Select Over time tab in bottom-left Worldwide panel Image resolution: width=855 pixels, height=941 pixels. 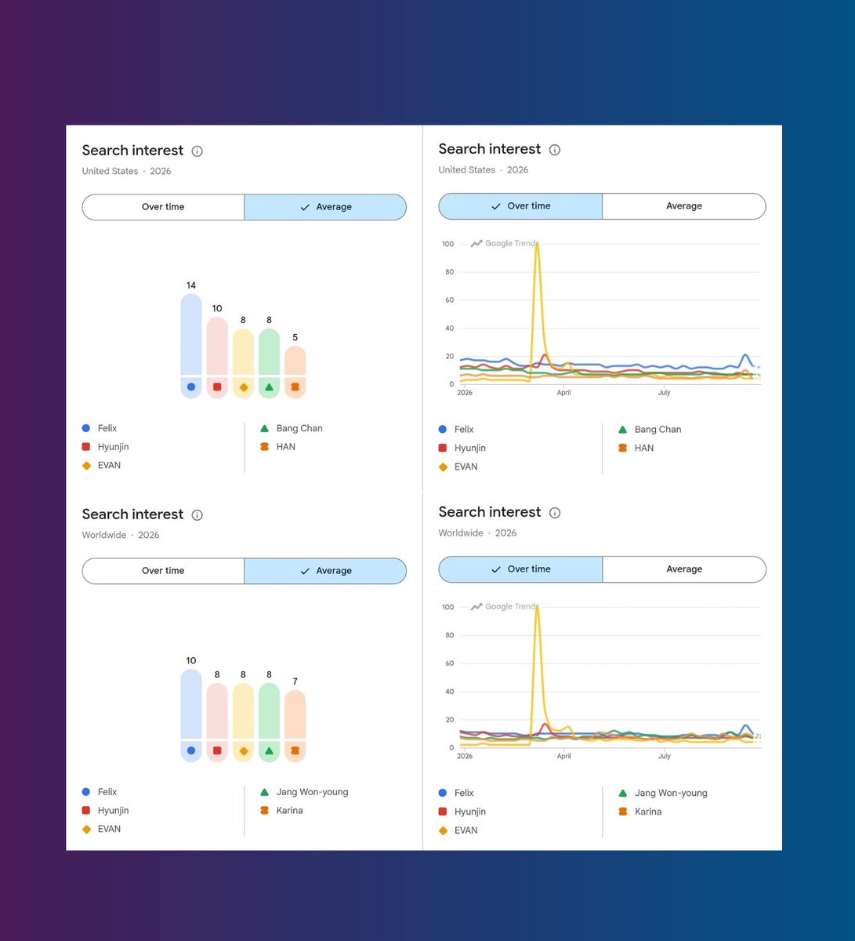tap(163, 571)
